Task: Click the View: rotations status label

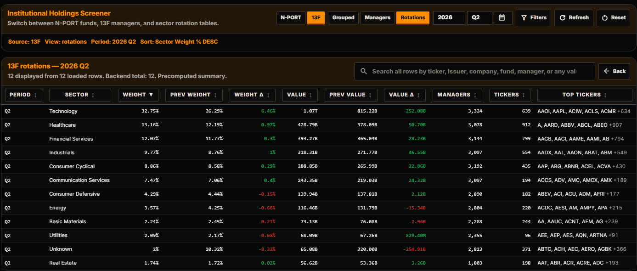Action: [66, 42]
